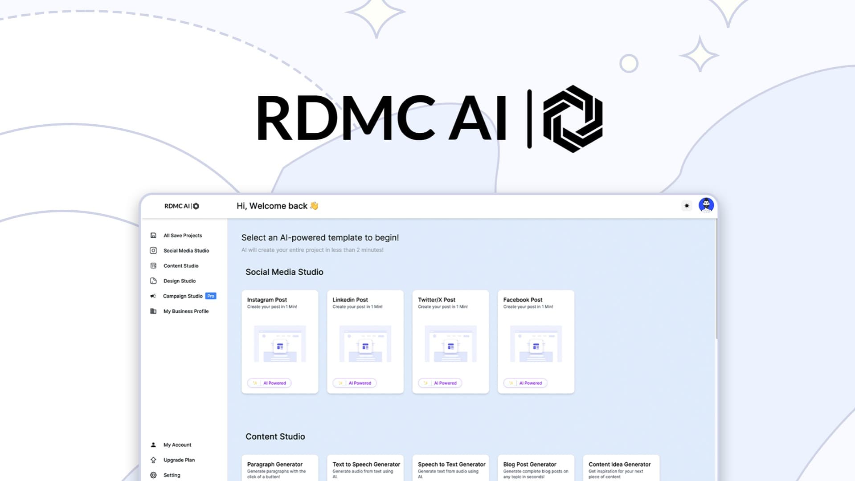Open the user profile avatar menu

706,205
